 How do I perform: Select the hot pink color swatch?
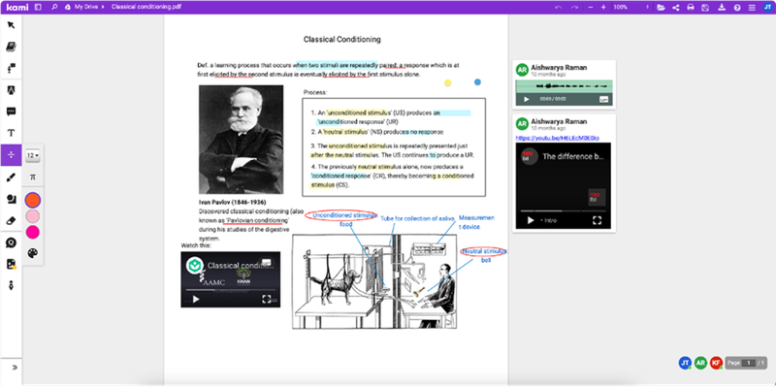point(33,232)
